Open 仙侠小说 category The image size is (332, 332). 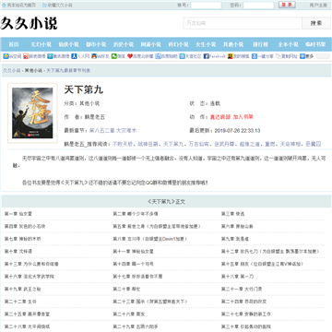click(x=68, y=44)
